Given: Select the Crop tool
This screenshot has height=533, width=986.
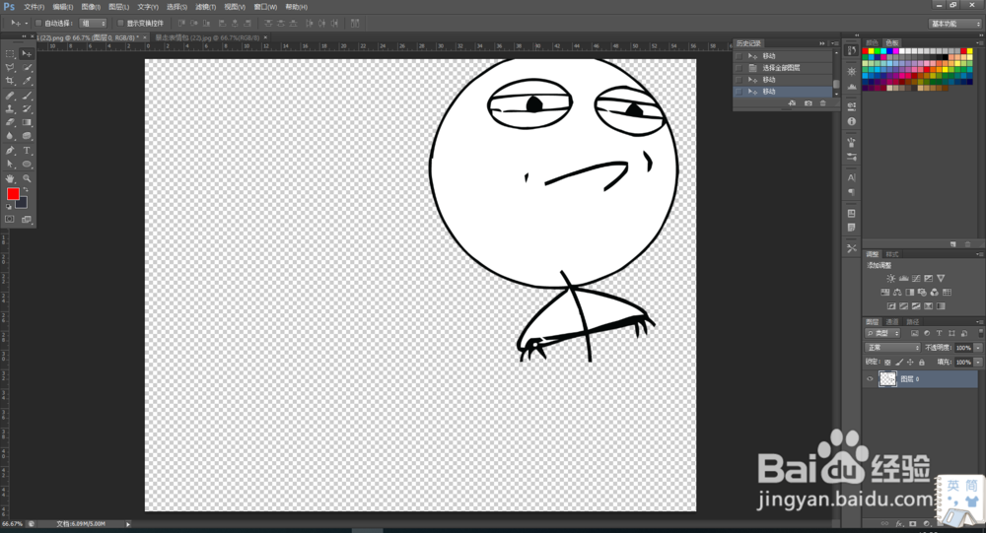Looking at the screenshot, I should tap(10, 81).
